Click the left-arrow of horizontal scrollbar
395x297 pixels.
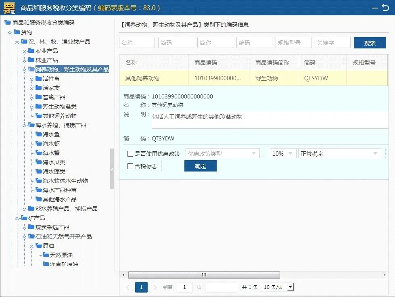click(x=123, y=275)
